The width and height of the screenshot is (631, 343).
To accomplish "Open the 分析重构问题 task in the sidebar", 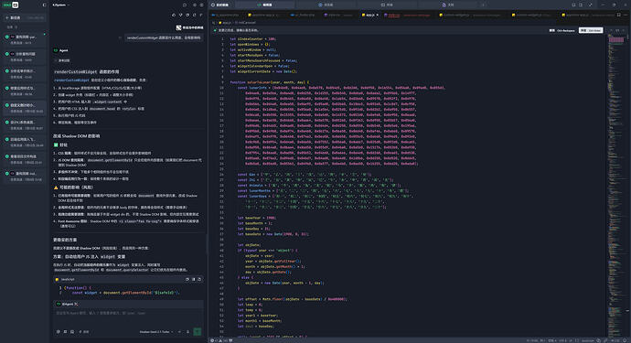I will tap(25, 56).
